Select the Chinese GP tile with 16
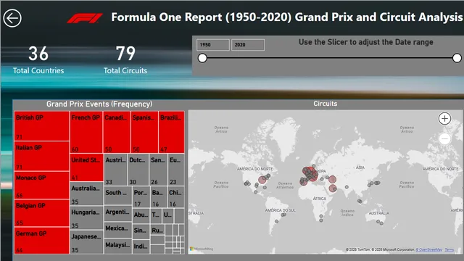This screenshot has height=261, width=464. (176, 196)
